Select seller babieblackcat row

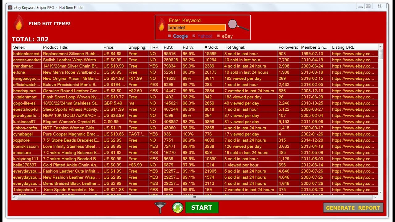195,54
